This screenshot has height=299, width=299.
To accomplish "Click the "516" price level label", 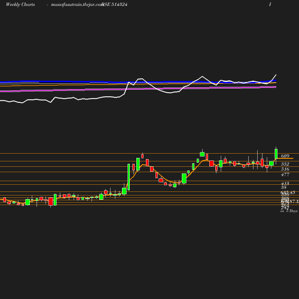I will coord(285,169).
